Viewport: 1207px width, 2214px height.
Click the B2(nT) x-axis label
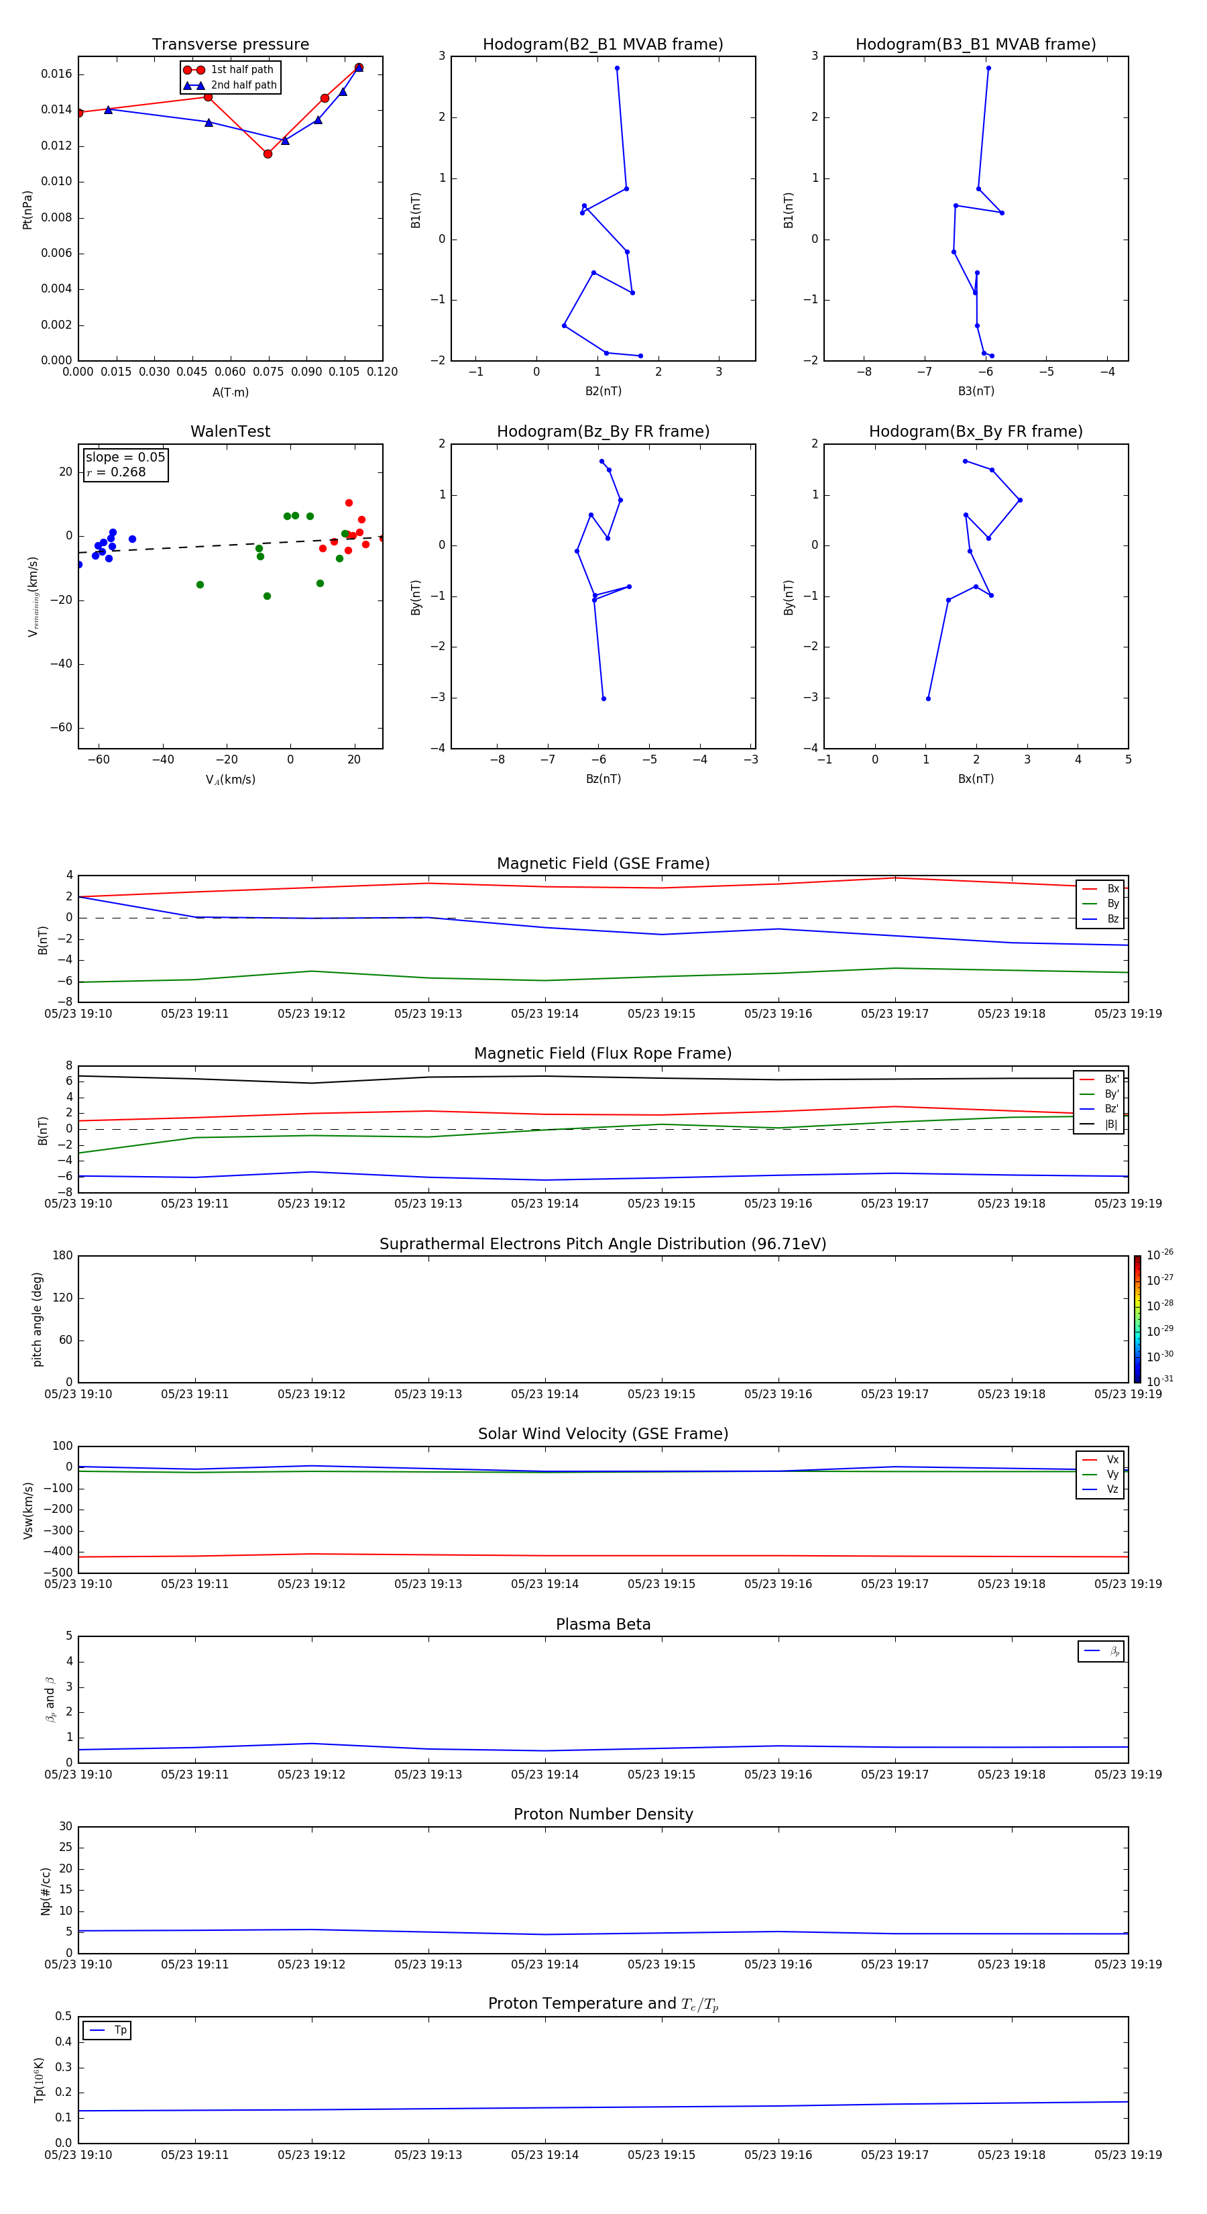(x=603, y=391)
